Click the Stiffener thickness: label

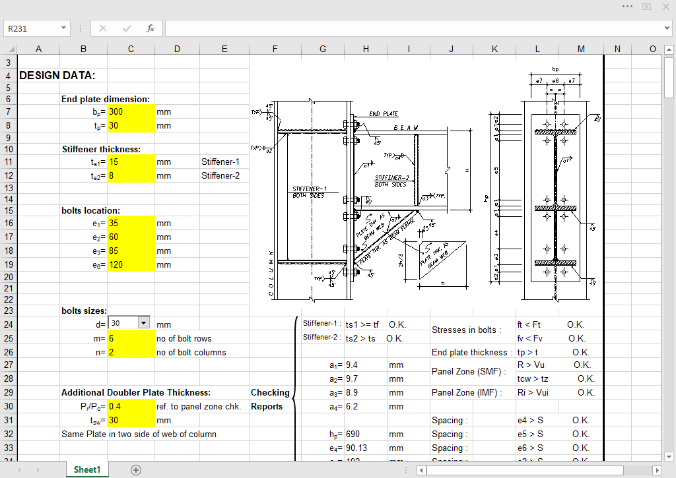click(x=101, y=150)
